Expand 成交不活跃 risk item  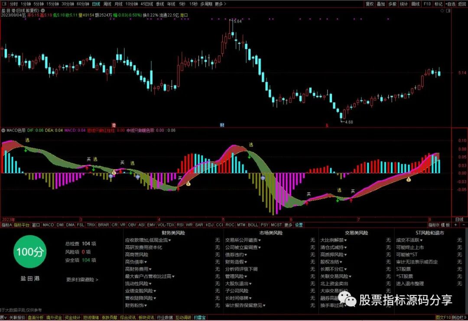[x=409, y=240]
